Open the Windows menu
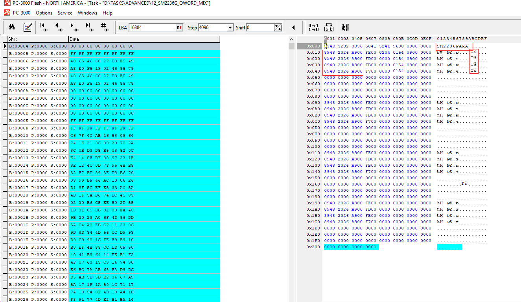 (x=87, y=13)
